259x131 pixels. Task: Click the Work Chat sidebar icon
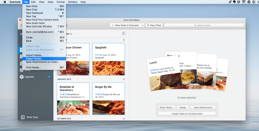point(22,117)
